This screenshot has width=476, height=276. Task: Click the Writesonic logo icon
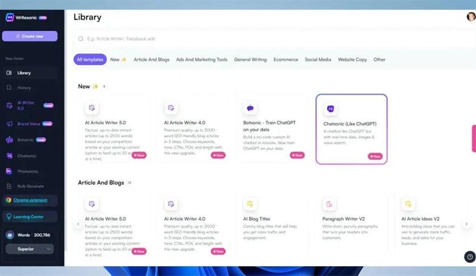9,17
